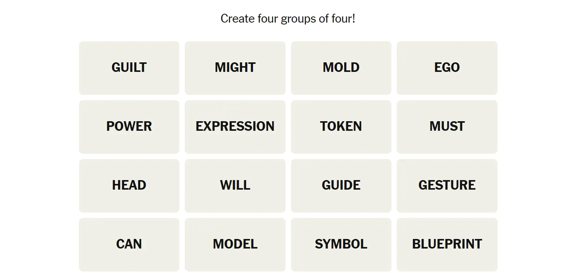Choose the EGO tile
This screenshot has width=575, height=273.
tap(447, 68)
